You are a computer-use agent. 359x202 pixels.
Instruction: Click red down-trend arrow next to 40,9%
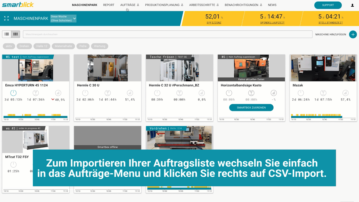click(x=53, y=99)
